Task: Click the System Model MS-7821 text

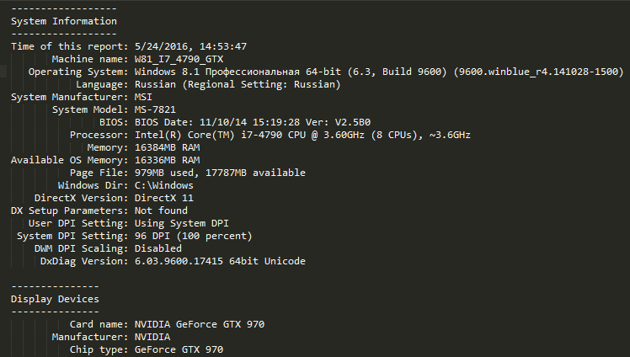Action: pyautogui.click(x=155, y=109)
